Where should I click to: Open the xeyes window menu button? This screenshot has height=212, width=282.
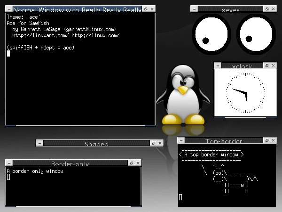tap(194, 9)
